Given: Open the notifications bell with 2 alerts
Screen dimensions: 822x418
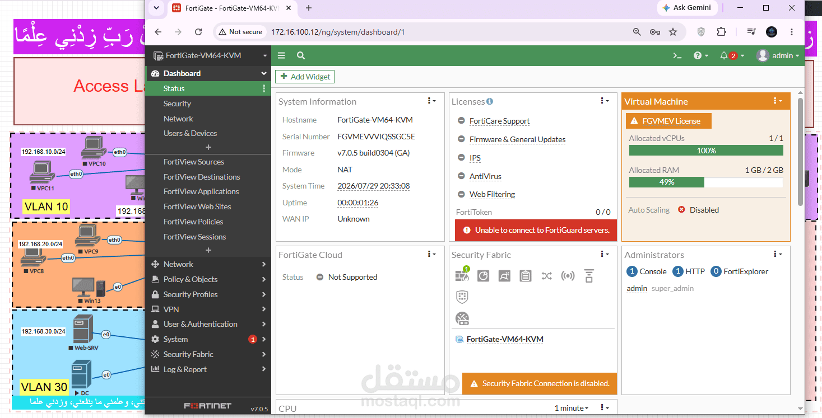Looking at the screenshot, I should point(732,55).
